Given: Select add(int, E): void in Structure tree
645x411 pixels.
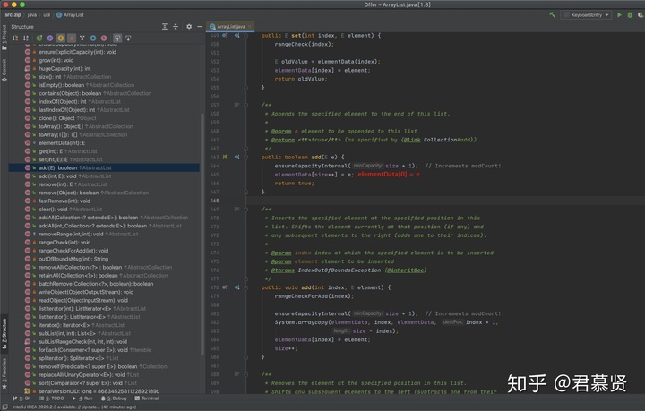Looking at the screenshot, I should [104, 176].
